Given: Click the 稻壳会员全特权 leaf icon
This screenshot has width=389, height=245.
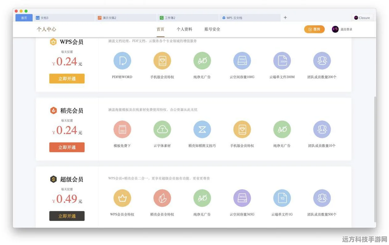Looking at the screenshot, I should (162, 198).
